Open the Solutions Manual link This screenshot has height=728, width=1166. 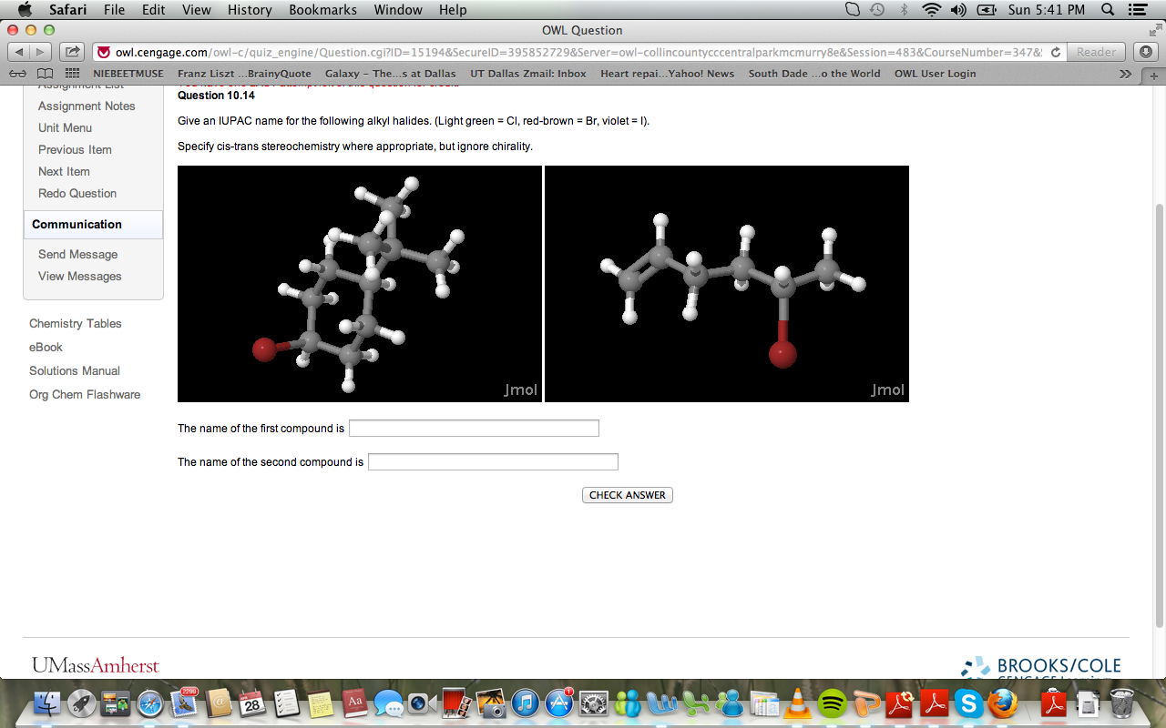73,370
